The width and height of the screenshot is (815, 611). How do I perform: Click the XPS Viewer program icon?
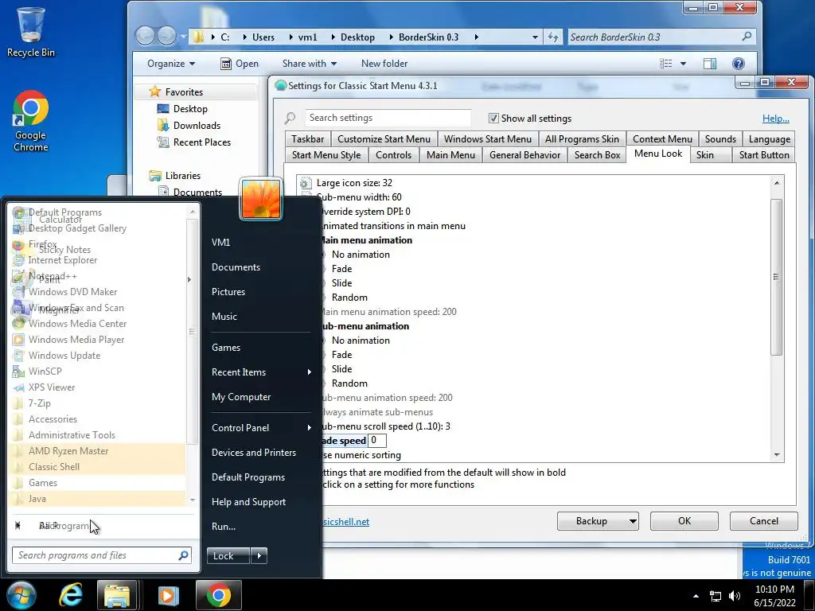pyautogui.click(x=18, y=387)
